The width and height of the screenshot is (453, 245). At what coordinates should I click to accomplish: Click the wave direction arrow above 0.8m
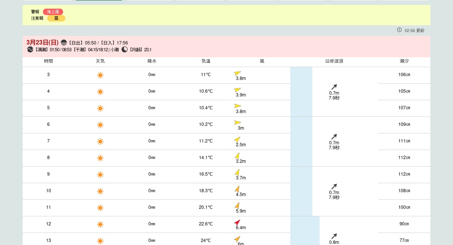tap(334, 236)
